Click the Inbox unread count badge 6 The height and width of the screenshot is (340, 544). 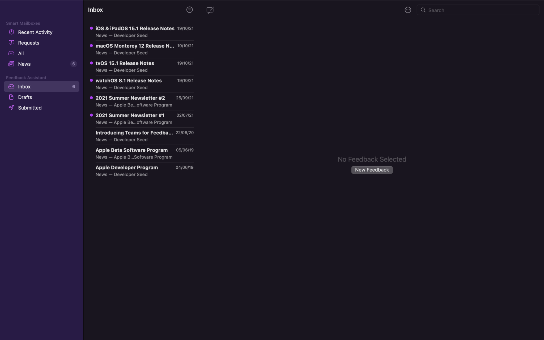(x=74, y=87)
